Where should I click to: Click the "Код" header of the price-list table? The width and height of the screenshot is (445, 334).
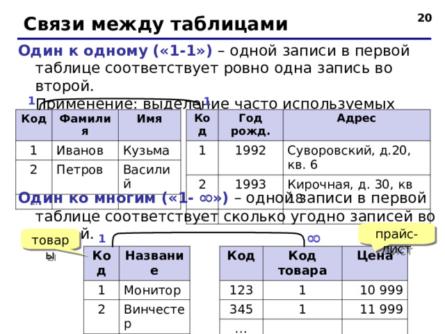tap(241, 263)
